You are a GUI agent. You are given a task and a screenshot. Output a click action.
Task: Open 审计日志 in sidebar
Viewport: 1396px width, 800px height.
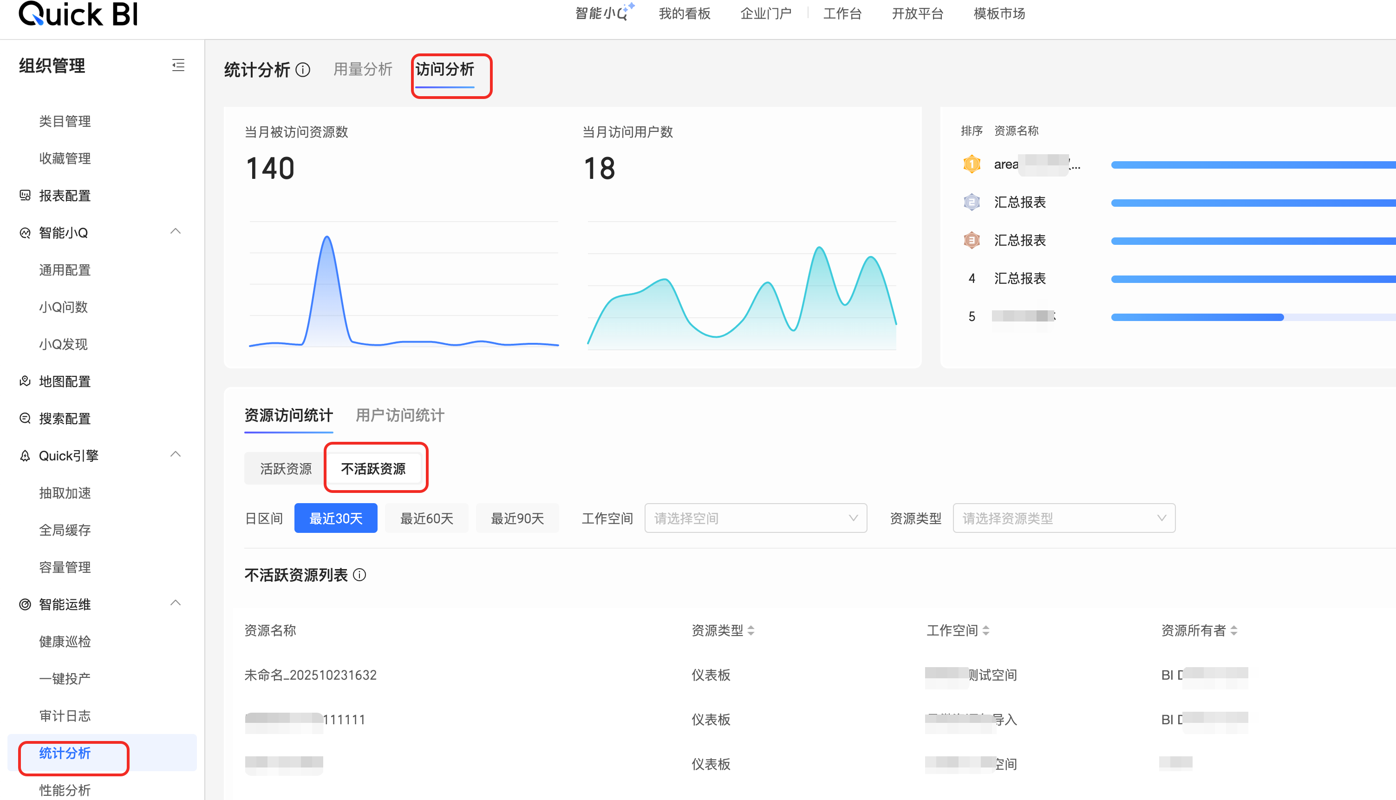click(x=65, y=715)
